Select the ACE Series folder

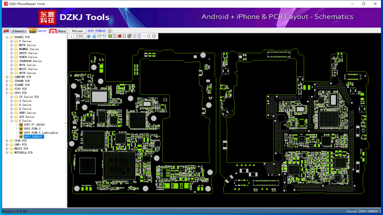tap(27, 117)
